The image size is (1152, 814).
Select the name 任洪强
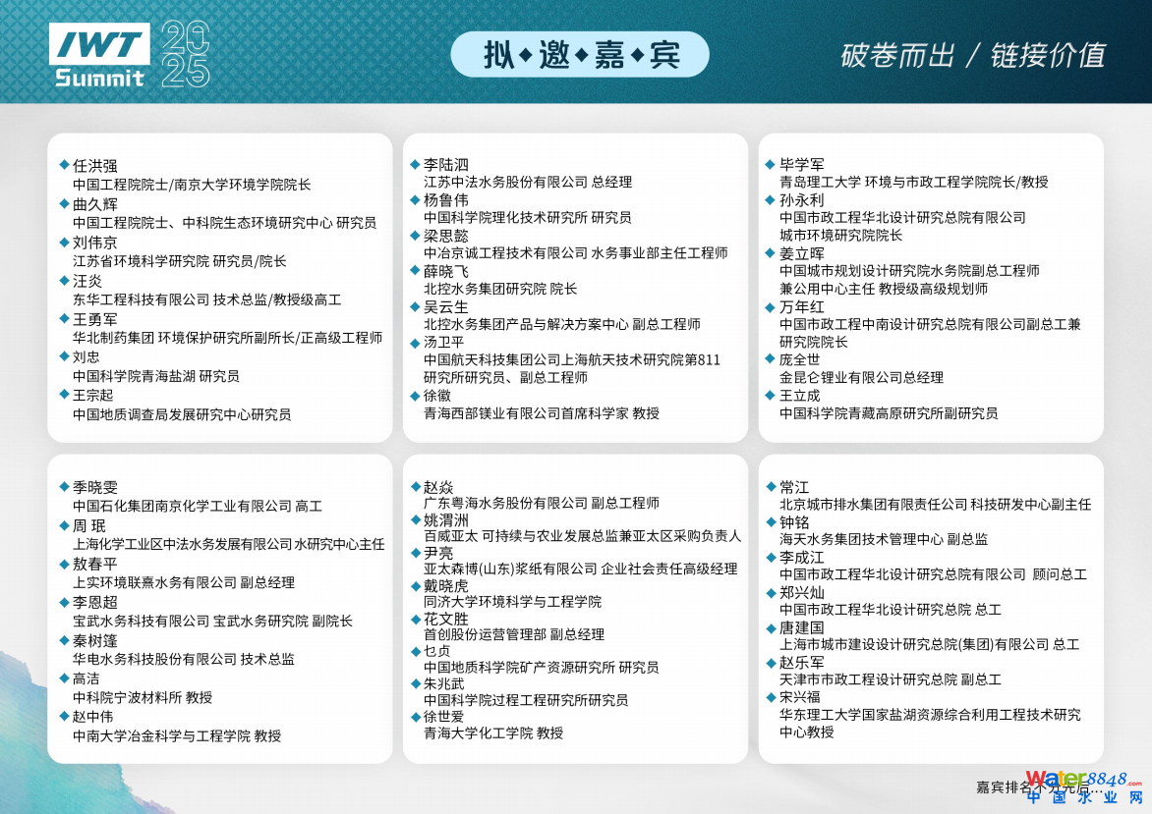point(94,166)
